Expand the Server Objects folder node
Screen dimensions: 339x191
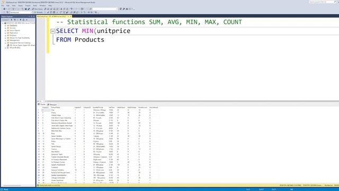point(5,31)
